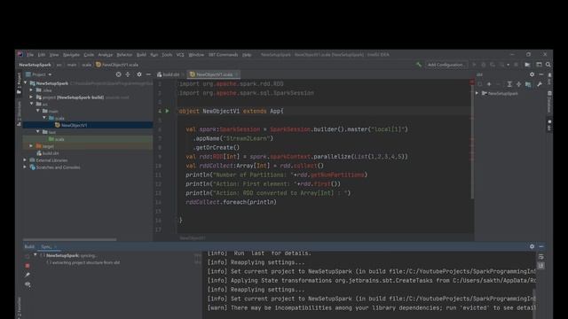Open Project Structure from the main toolbar
Image resolution: width=568 pixels, height=319 pixels.
(527, 65)
